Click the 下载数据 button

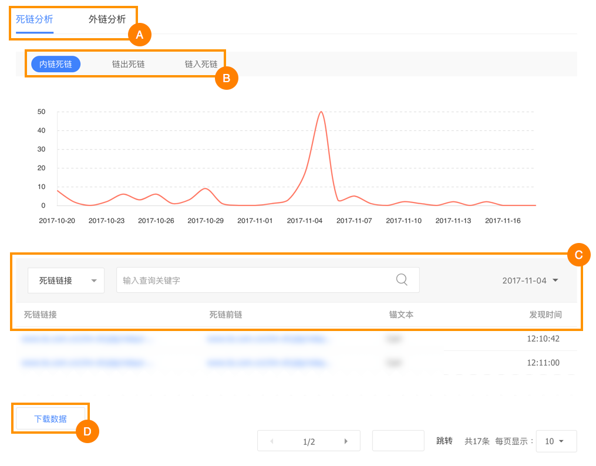click(50, 419)
